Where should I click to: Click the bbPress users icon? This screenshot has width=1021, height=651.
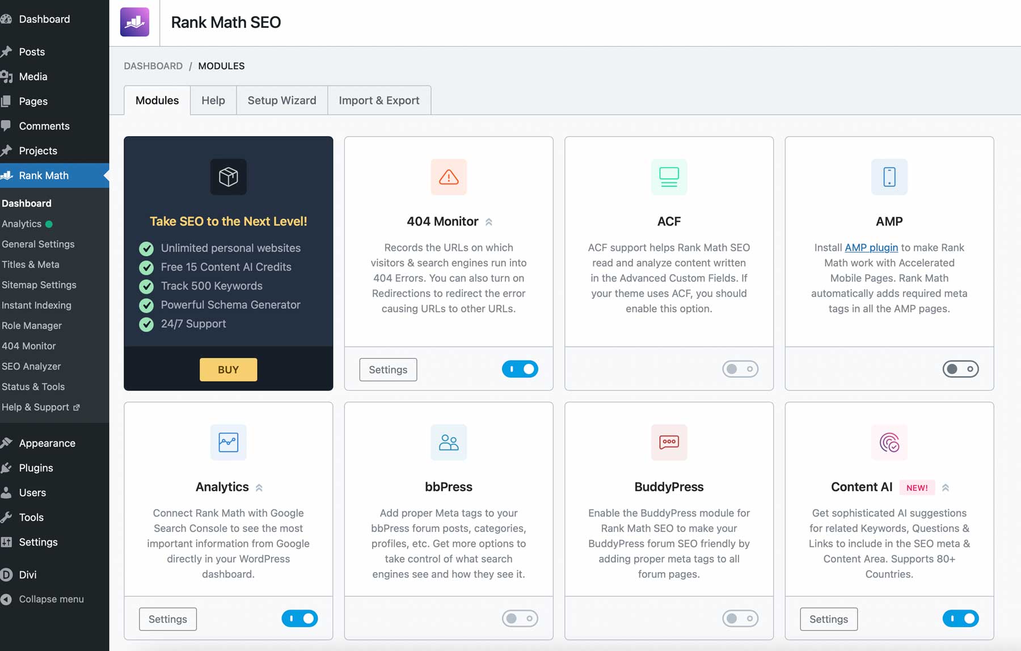[448, 443]
